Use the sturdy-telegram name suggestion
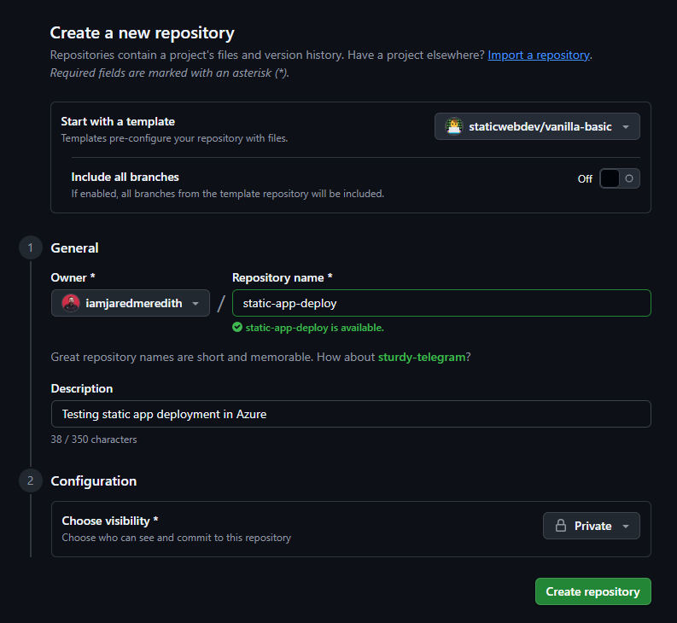This screenshot has width=677, height=623. (422, 357)
